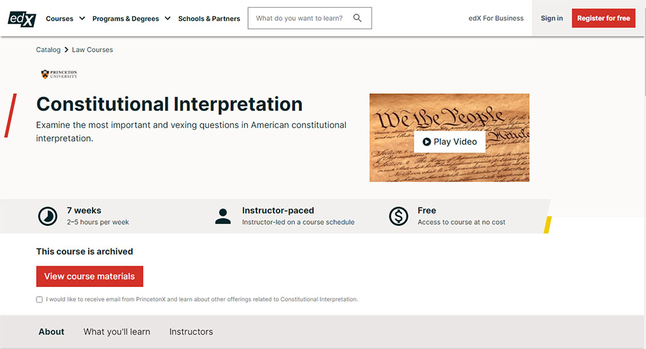Screen dimensions: 646x349
Task: Switch to What you'll learn tab
Action: pyautogui.click(x=117, y=331)
